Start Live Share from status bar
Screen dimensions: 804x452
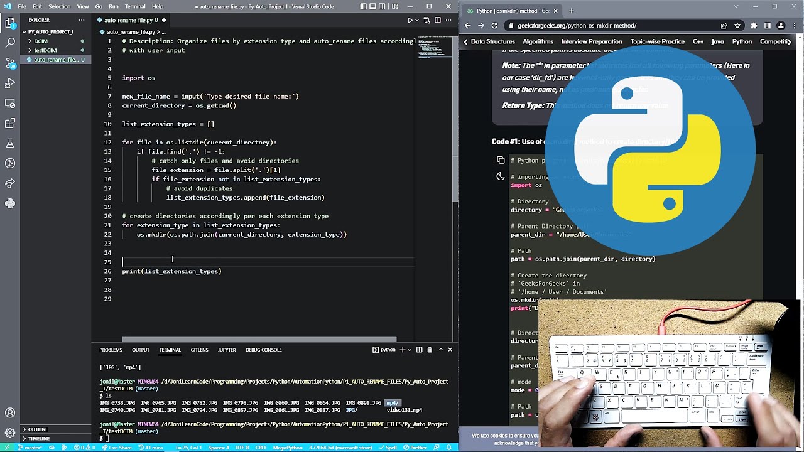tap(117, 448)
